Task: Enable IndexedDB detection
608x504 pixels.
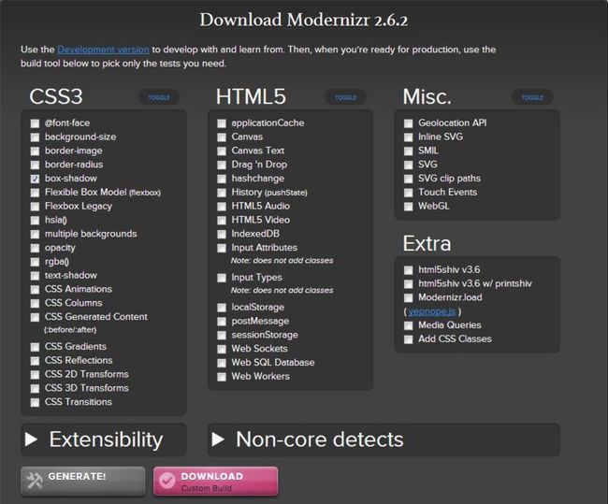Action: coord(222,234)
